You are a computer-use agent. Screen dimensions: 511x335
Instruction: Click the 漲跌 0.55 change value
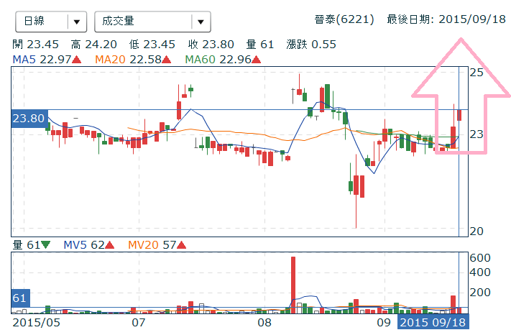[311, 45]
